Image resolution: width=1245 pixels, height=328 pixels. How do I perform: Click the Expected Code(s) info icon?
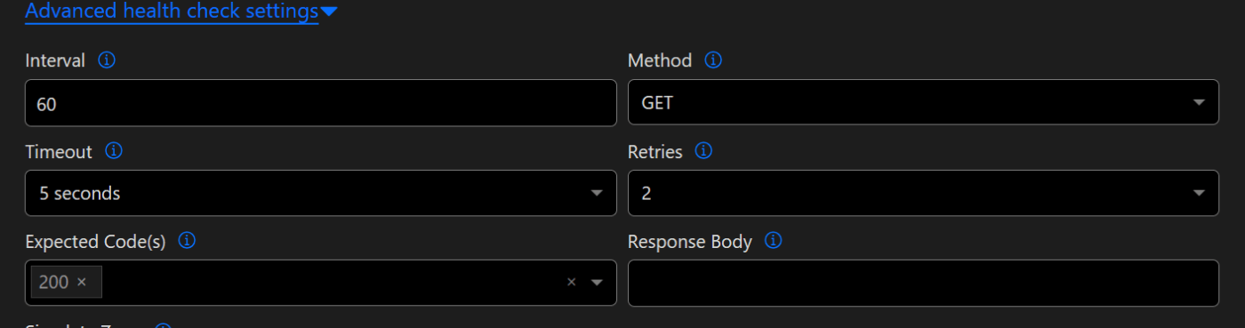(x=187, y=241)
